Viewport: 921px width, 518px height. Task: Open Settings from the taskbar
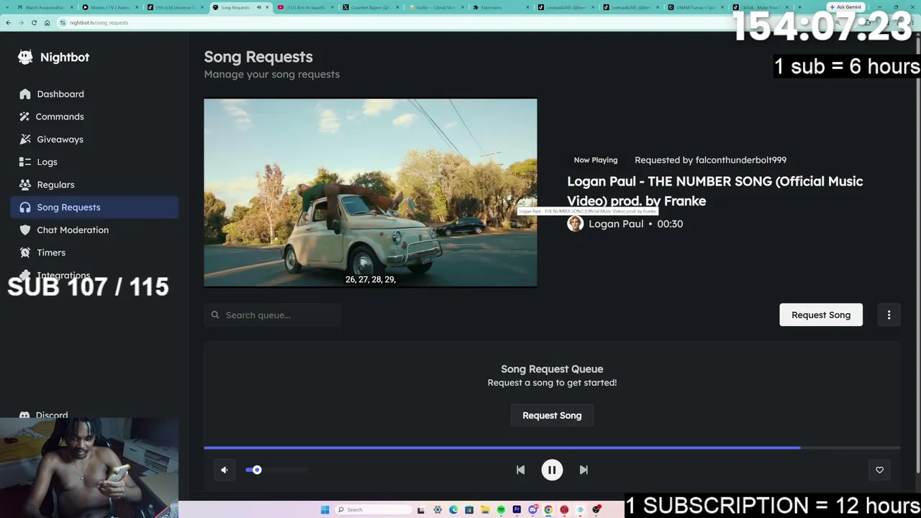pyautogui.click(x=437, y=510)
